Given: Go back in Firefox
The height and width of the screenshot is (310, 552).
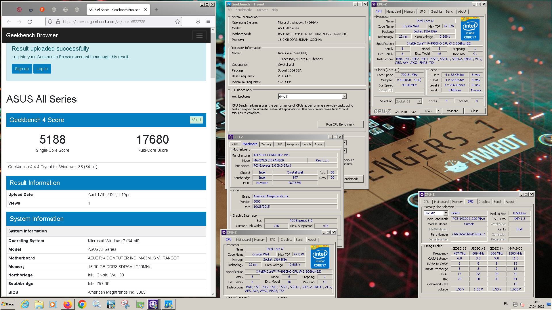Looking at the screenshot, I should point(9,22).
